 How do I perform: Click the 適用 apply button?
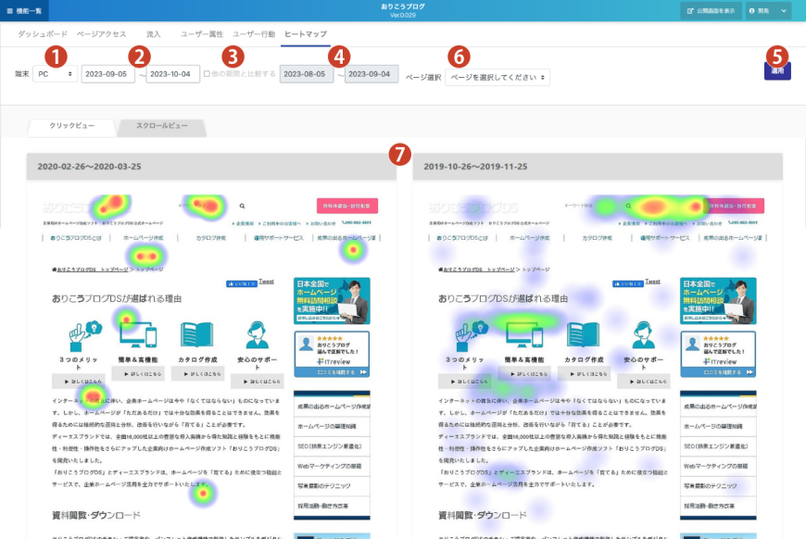pos(776,70)
